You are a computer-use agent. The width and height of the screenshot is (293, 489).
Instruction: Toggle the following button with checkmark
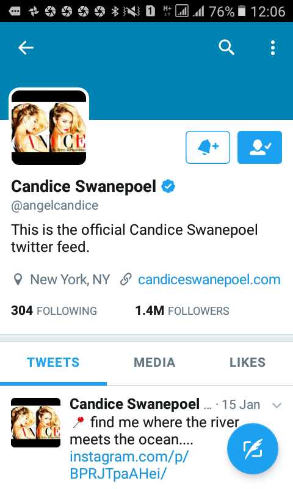pyautogui.click(x=259, y=147)
